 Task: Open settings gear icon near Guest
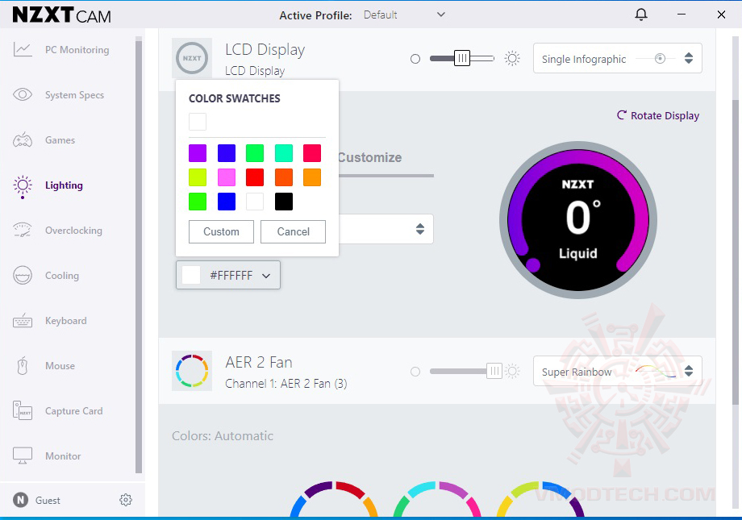coord(125,500)
